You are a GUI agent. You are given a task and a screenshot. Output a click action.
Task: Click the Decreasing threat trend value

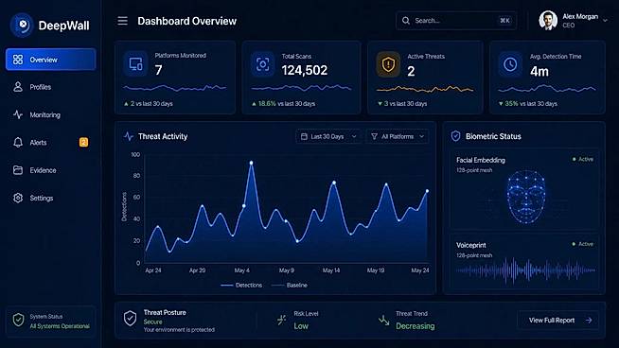415,326
